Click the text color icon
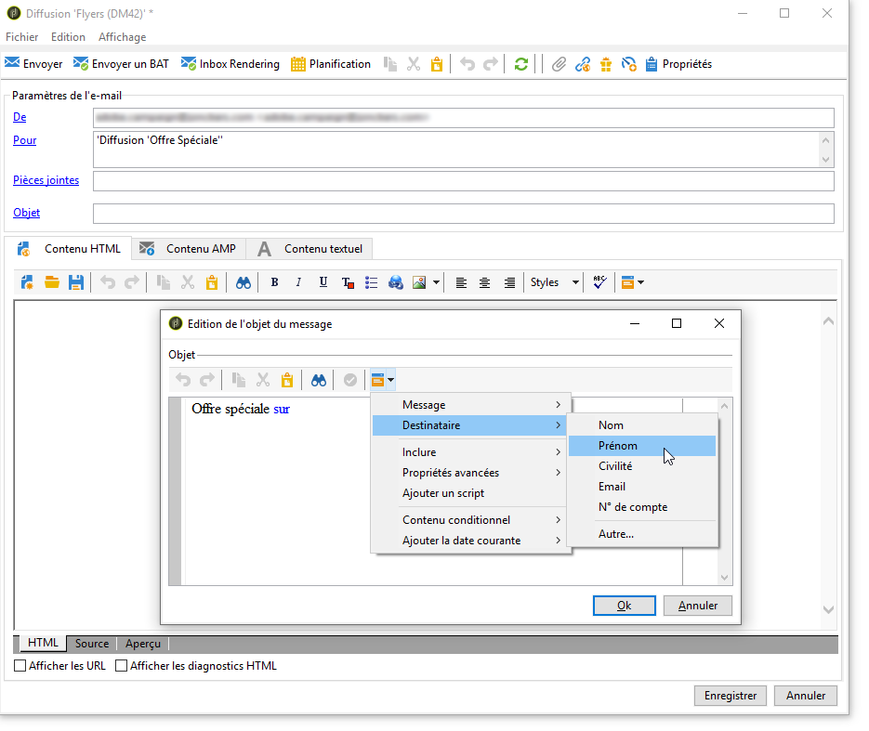Image resolution: width=869 pixels, height=731 pixels. [x=348, y=283]
